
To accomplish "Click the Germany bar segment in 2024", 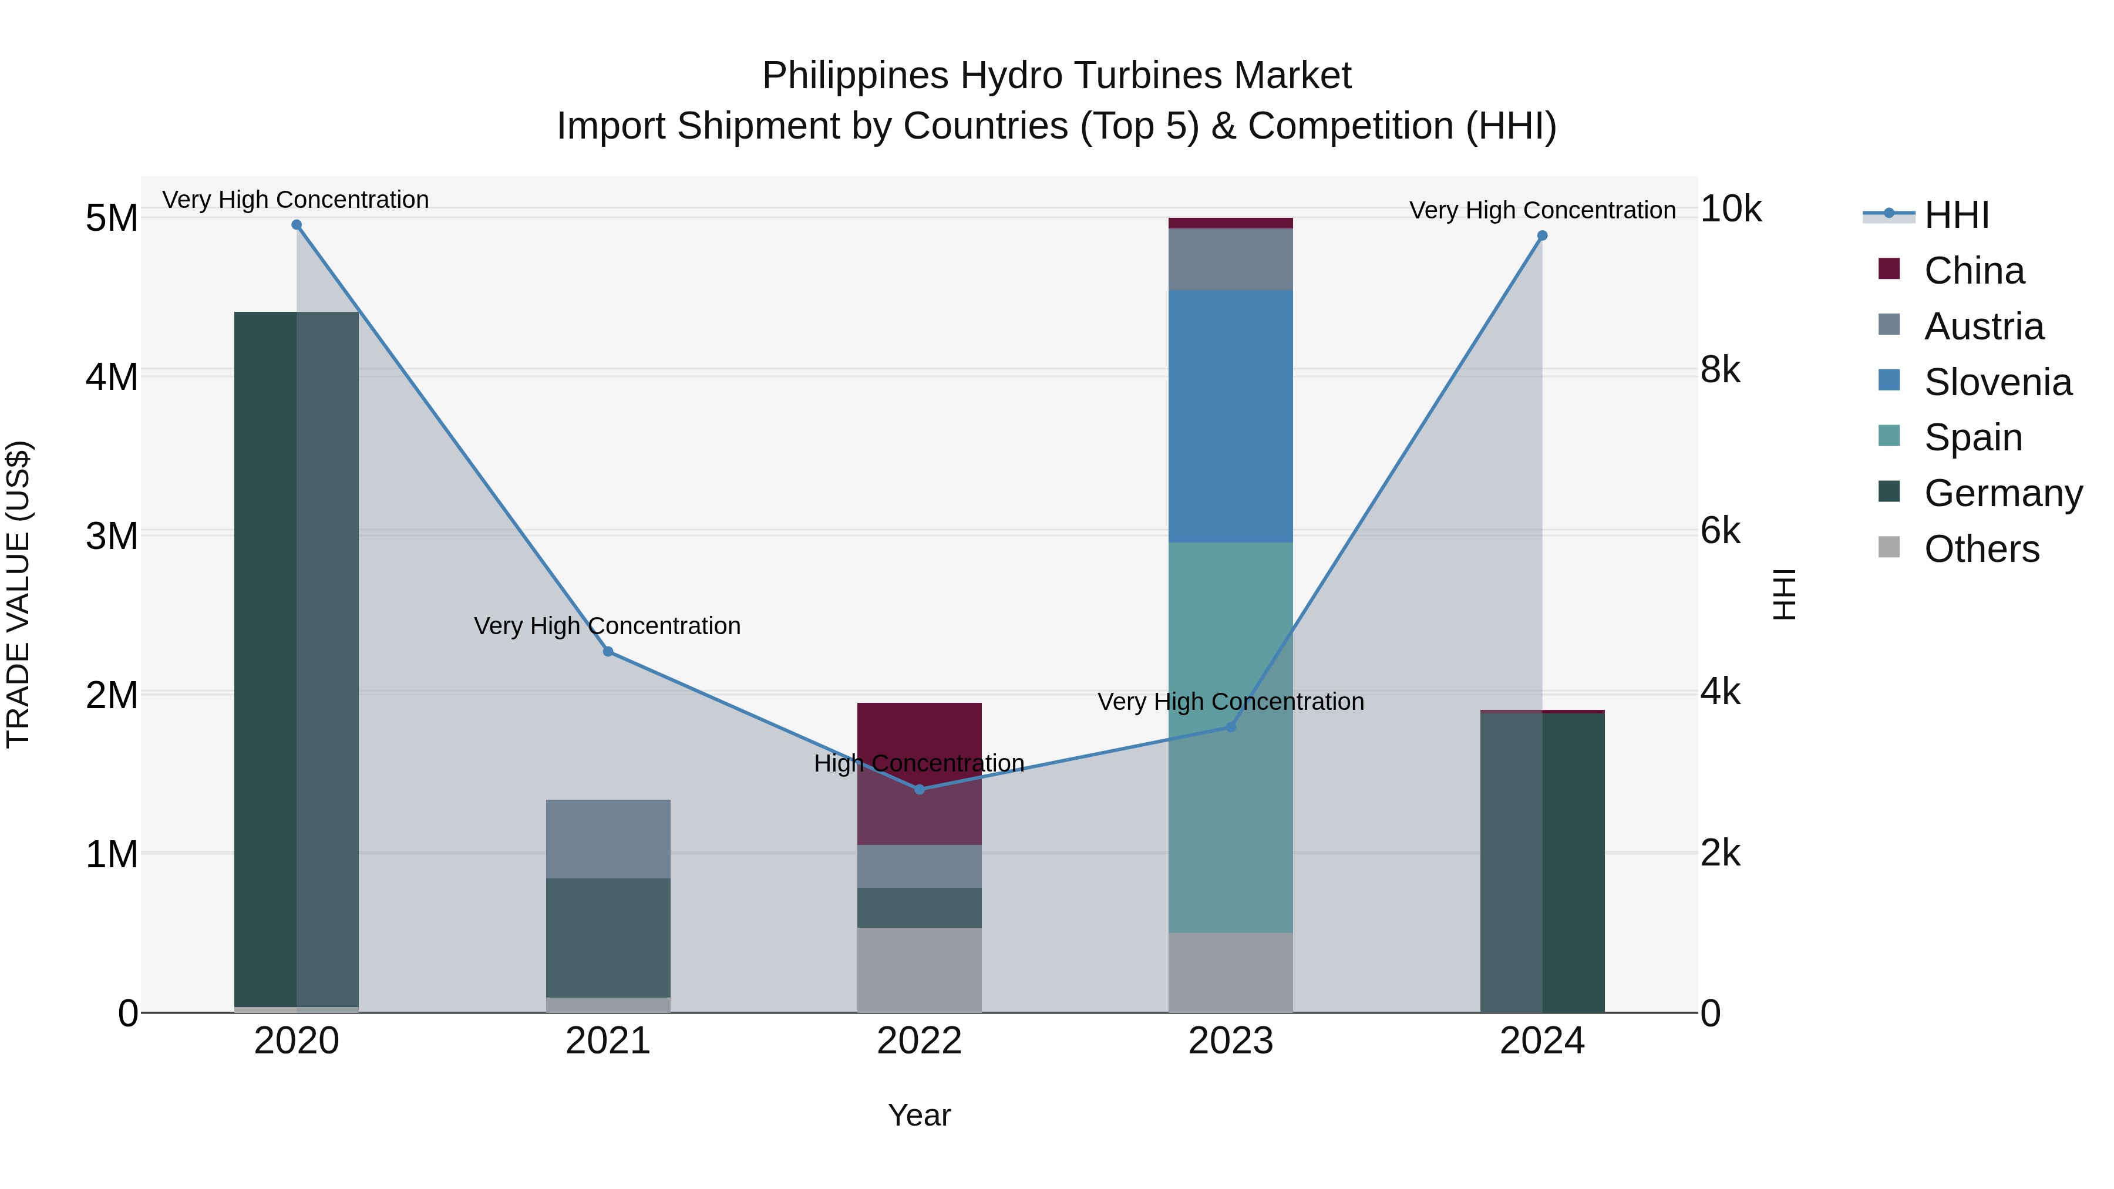I will click(x=1542, y=863).
